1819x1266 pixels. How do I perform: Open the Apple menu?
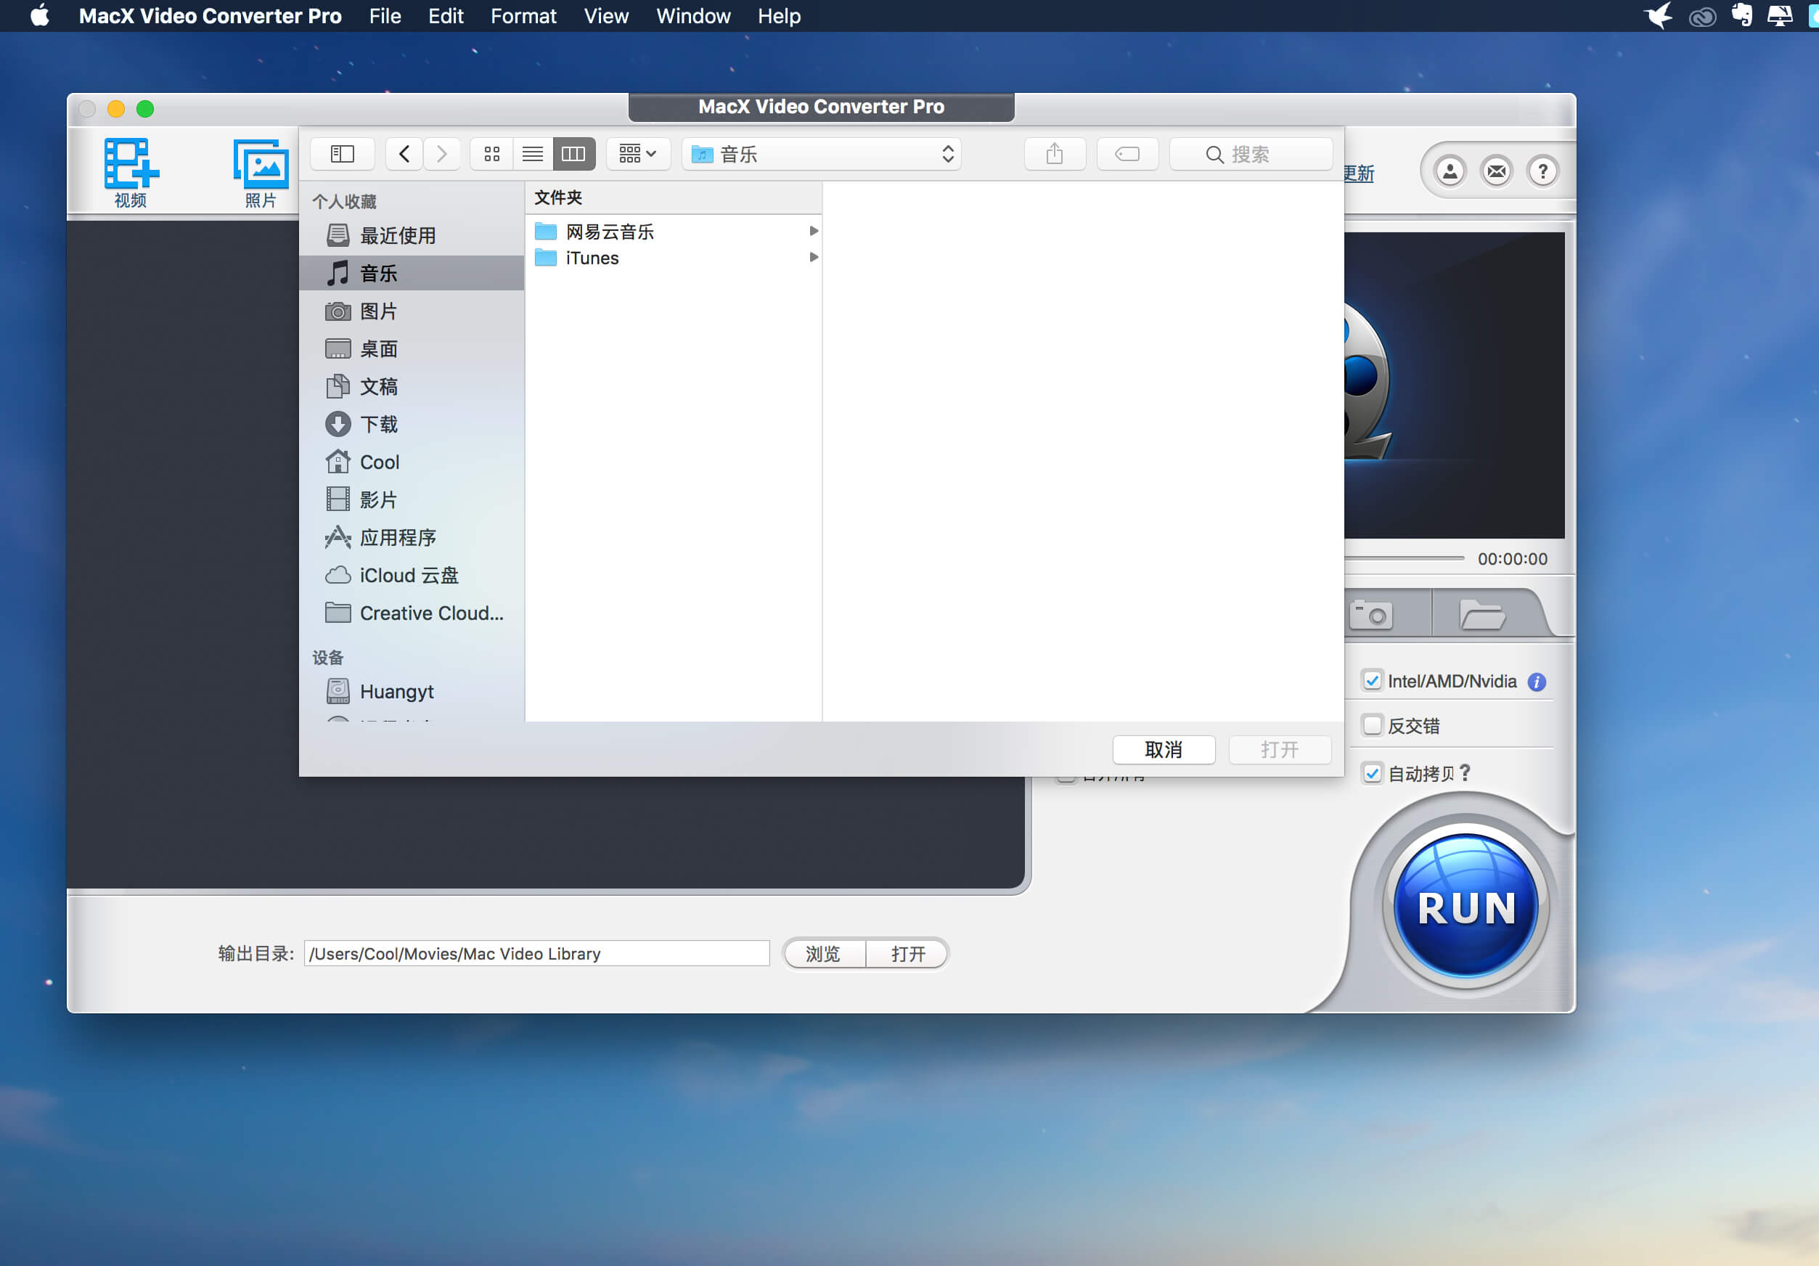click(40, 16)
